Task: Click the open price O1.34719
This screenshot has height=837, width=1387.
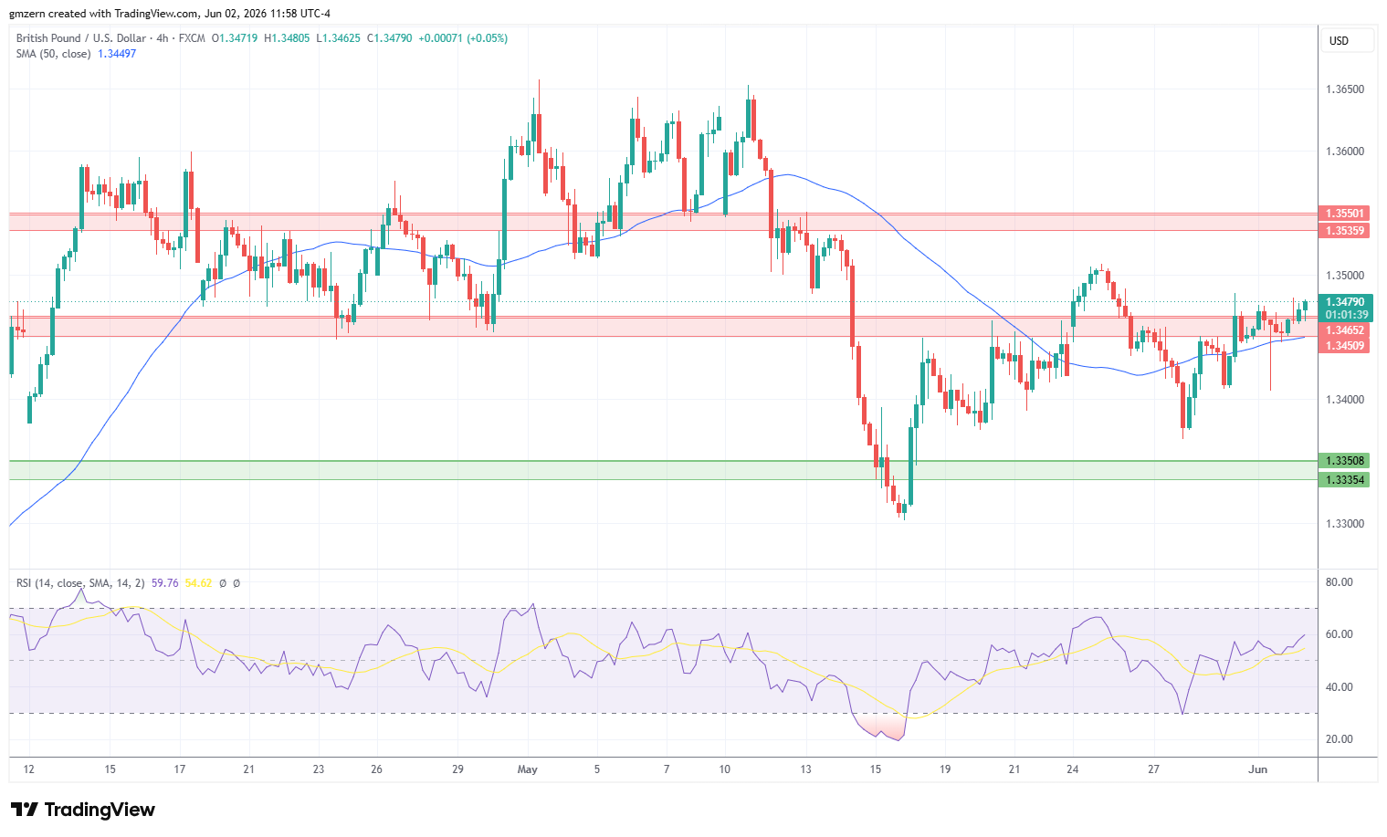Action: [x=235, y=38]
